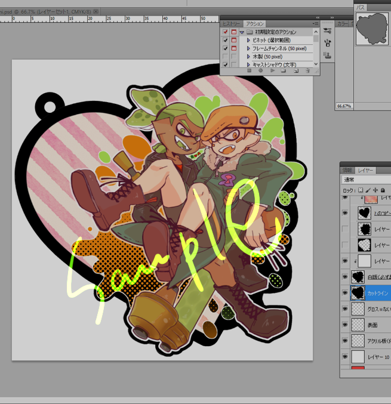Select the パス tab
This screenshot has height=404, width=391.
[x=361, y=8]
